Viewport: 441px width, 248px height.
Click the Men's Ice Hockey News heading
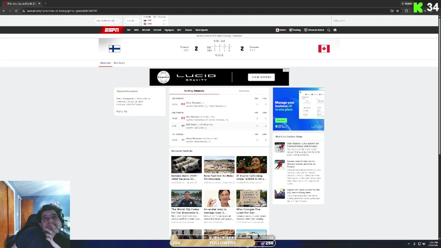pyautogui.click(x=289, y=137)
